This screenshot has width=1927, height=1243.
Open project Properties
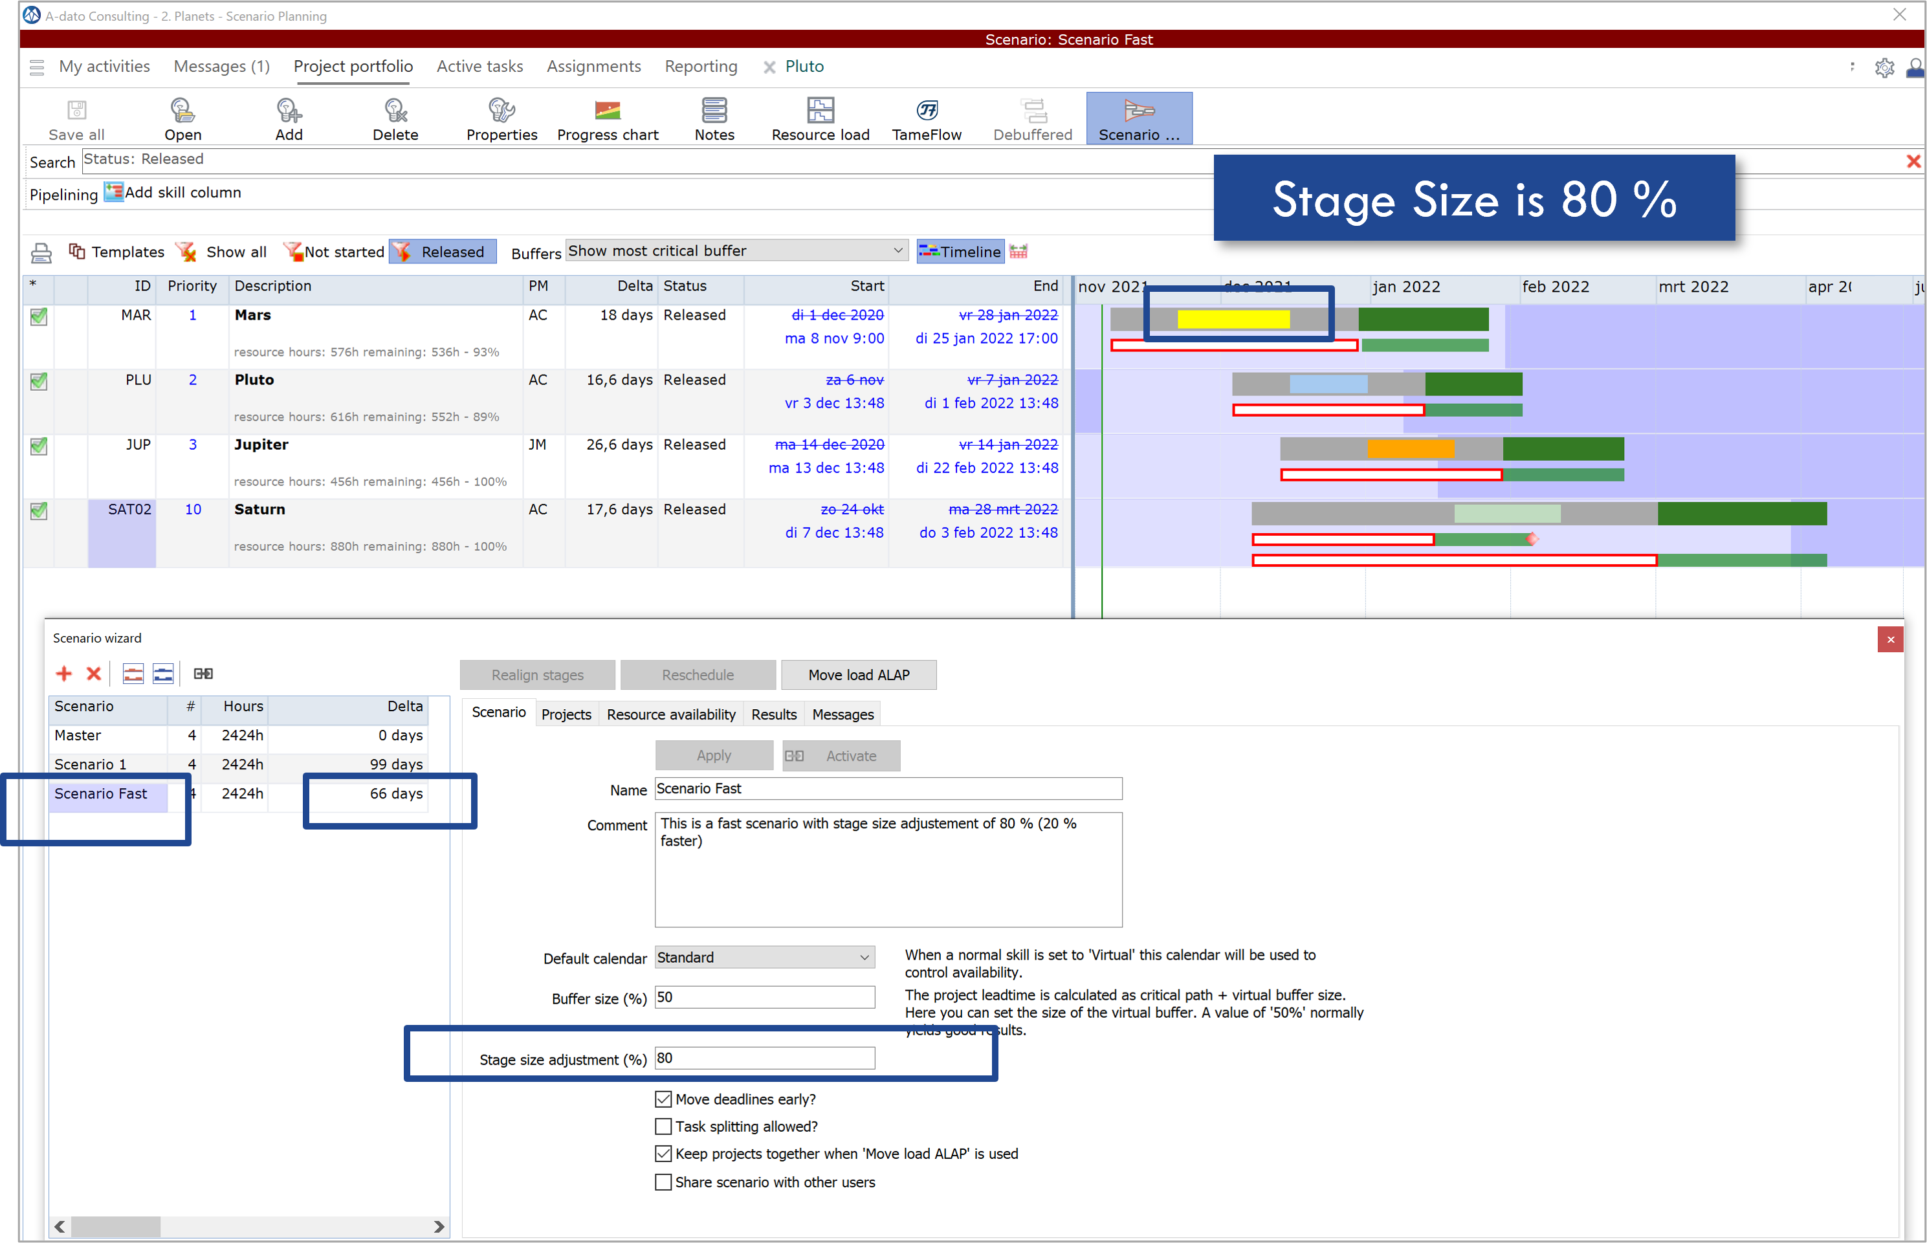(x=501, y=118)
